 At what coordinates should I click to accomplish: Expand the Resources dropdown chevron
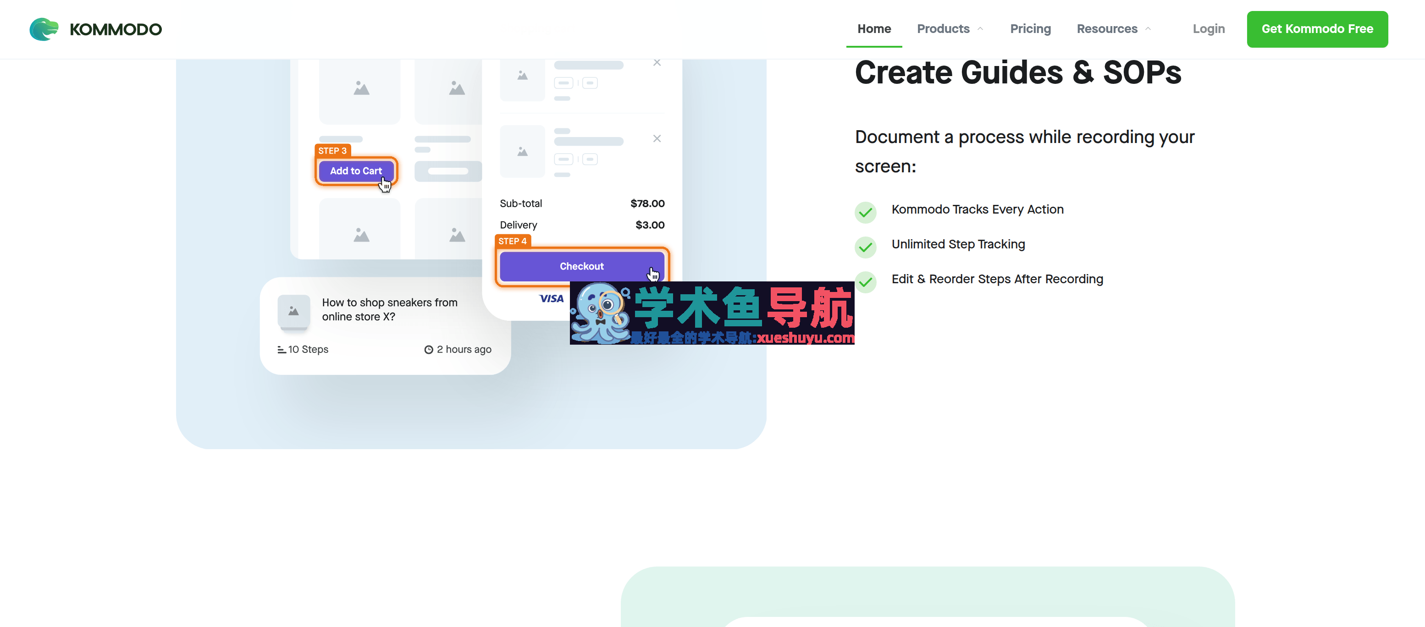click(x=1148, y=29)
